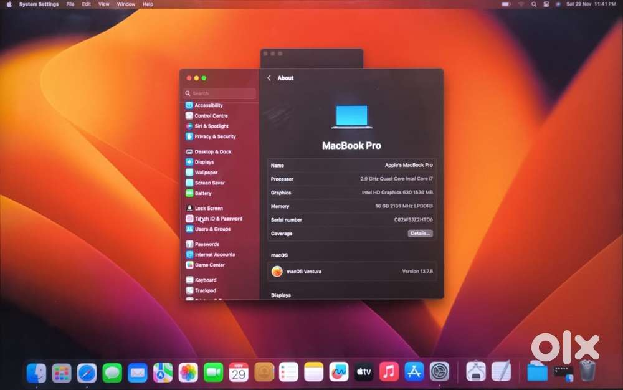The width and height of the screenshot is (623, 390).
Task: Open the Window menu in menu bar
Action: [126, 4]
